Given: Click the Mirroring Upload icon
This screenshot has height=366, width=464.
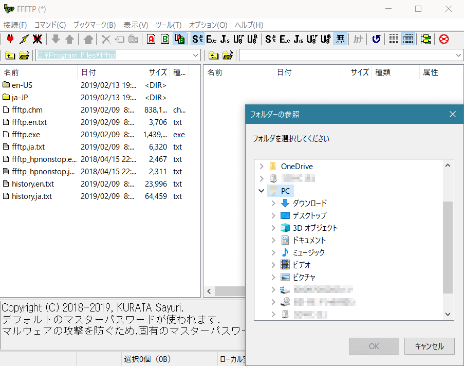Looking at the screenshot, I should pyautogui.click(x=88, y=39).
